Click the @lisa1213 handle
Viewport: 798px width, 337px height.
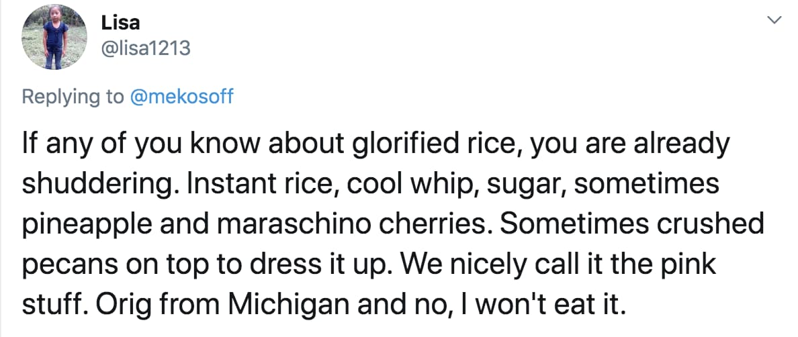pyautogui.click(x=146, y=48)
